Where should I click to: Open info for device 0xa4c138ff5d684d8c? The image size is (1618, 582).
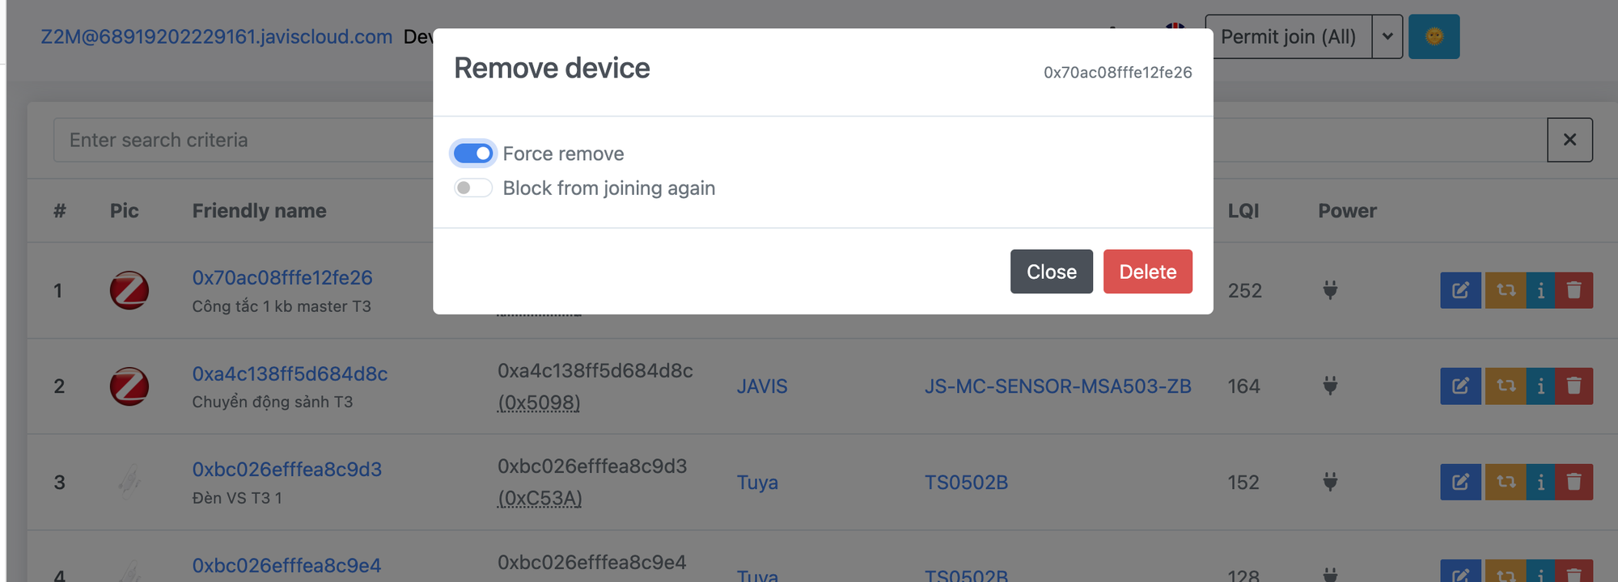click(1540, 386)
